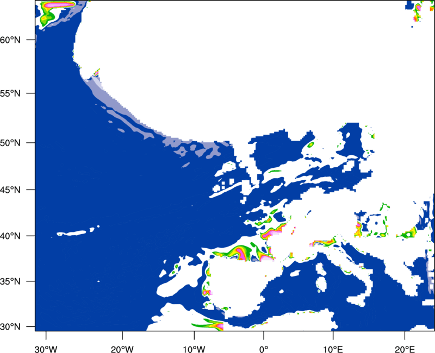Click the 55°N latitude label
Screen dimensions: 435x353
pyautogui.click(x=10, y=93)
